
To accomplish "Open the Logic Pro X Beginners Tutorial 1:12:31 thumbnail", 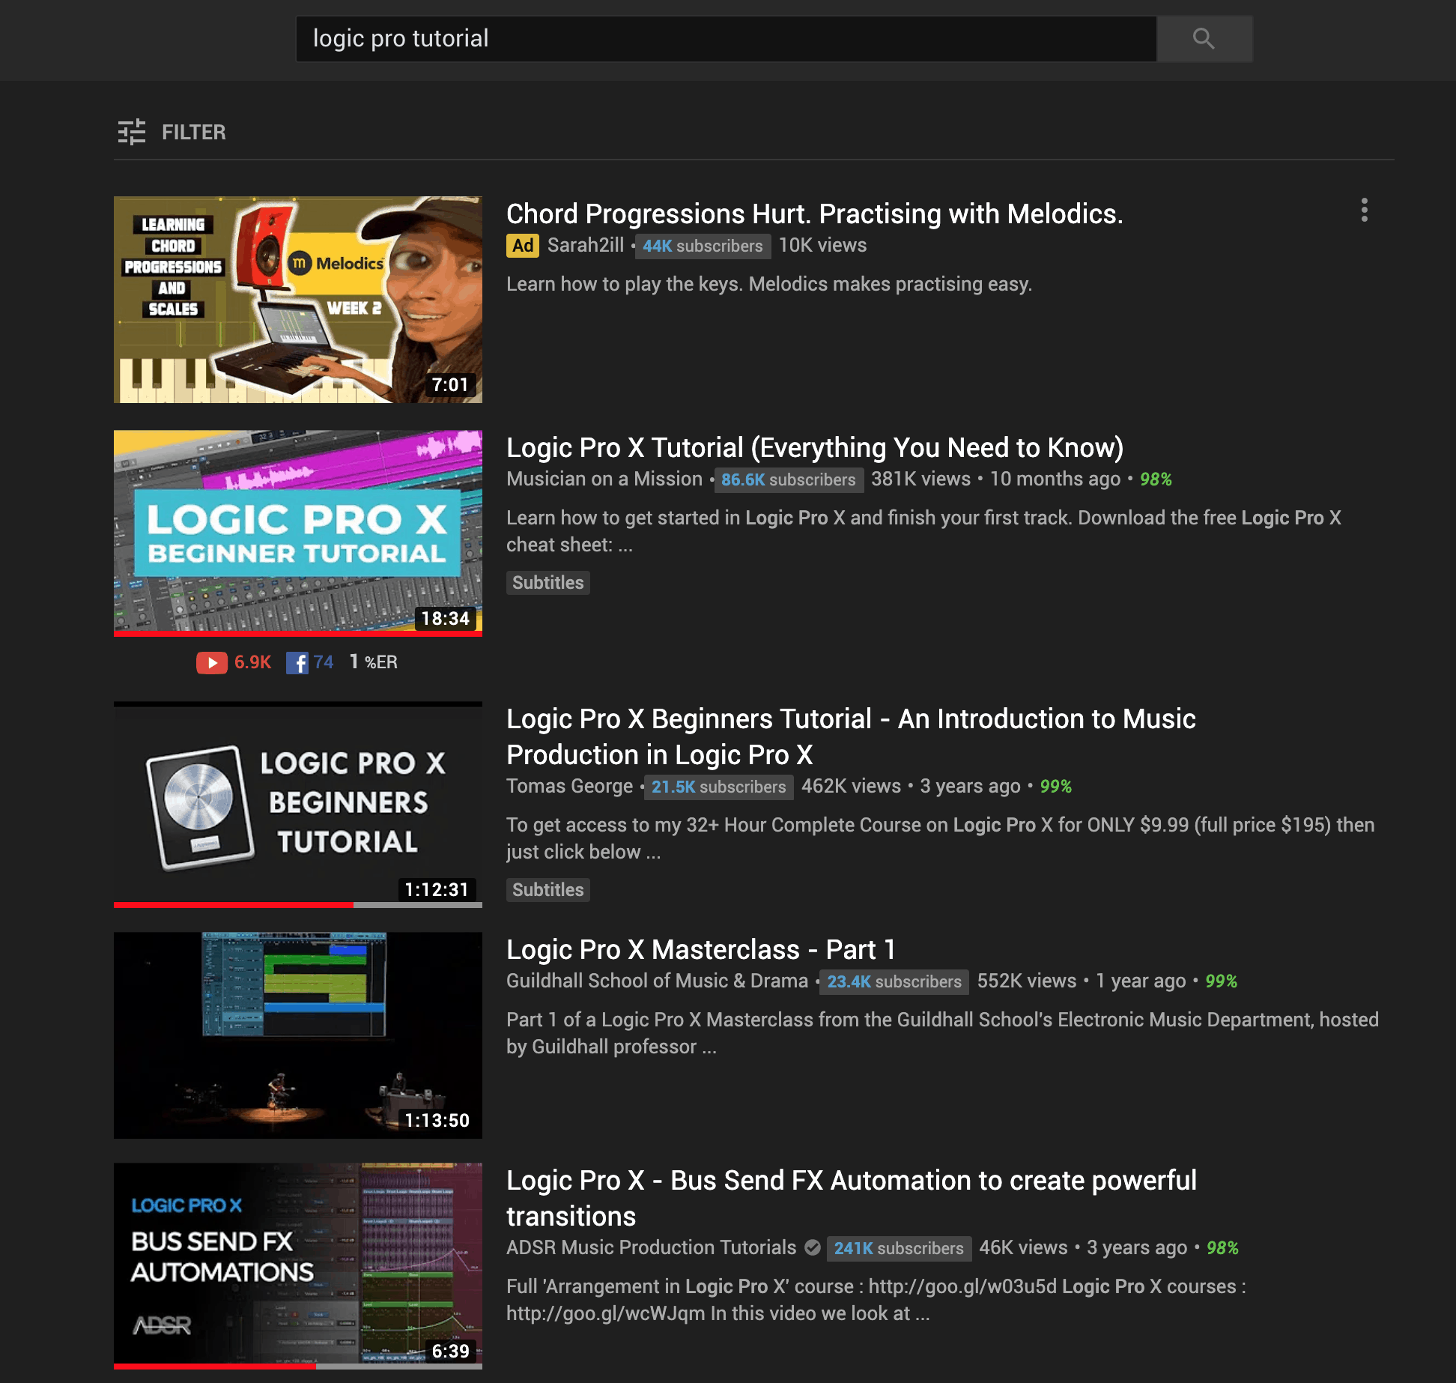I will [298, 805].
